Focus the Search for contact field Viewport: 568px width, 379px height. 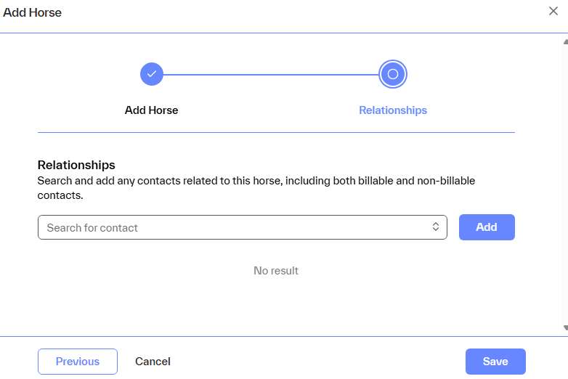232,227
